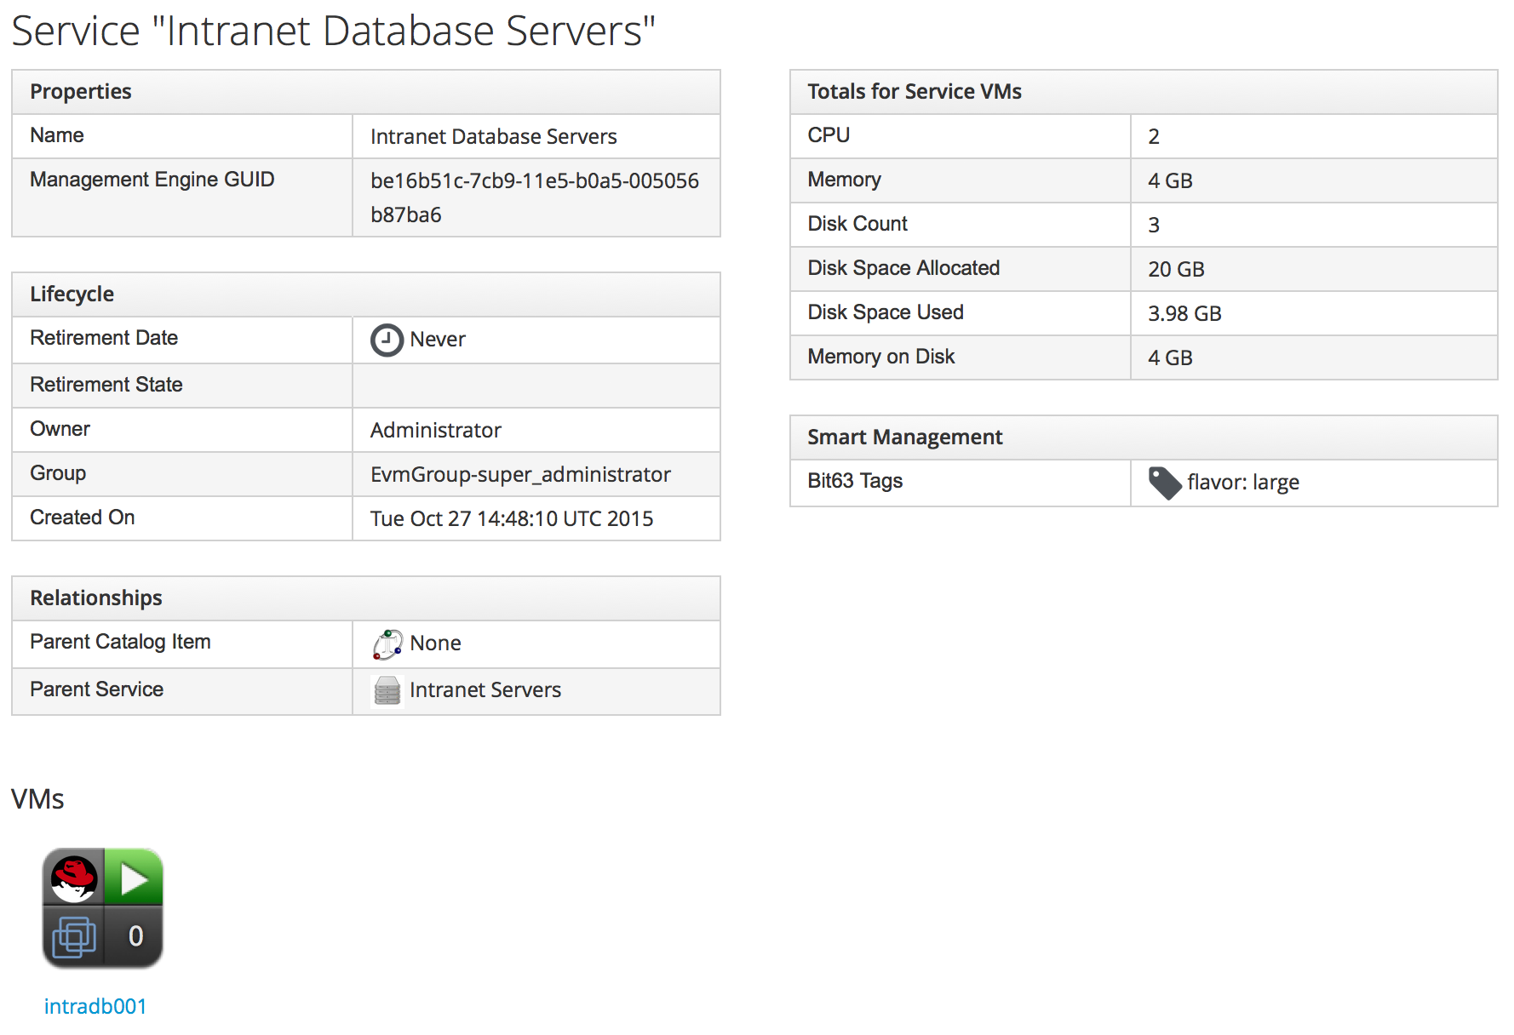Click the server stack icon for Parent Service
The width and height of the screenshot is (1514, 1035).
coord(387,690)
